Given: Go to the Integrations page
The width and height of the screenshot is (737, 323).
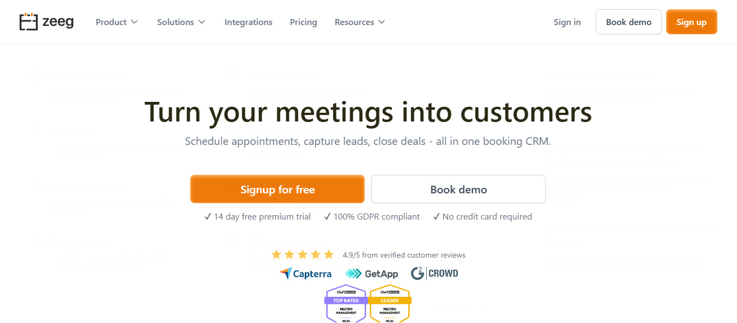Looking at the screenshot, I should (x=249, y=22).
